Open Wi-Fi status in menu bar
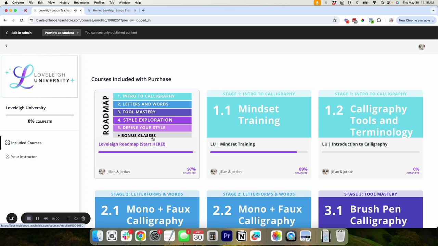Image resolution: width=438 pixels, height=246 pixels. coord(374,2)
